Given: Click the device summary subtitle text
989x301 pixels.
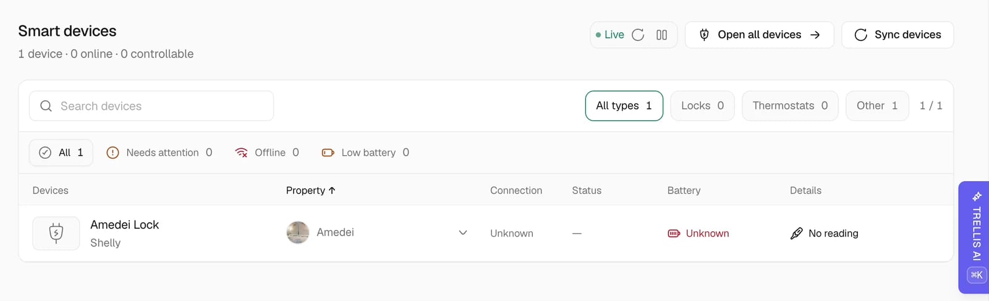Looking at the screenshot, I should click(106, 54).
